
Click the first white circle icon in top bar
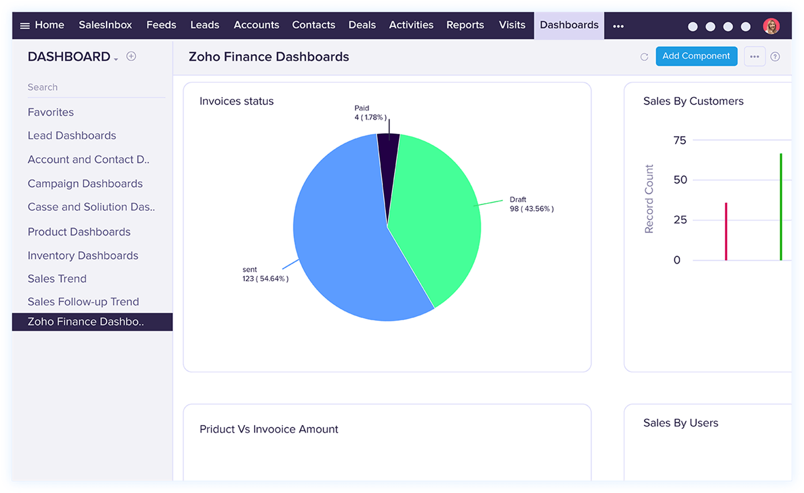[693, 26]
